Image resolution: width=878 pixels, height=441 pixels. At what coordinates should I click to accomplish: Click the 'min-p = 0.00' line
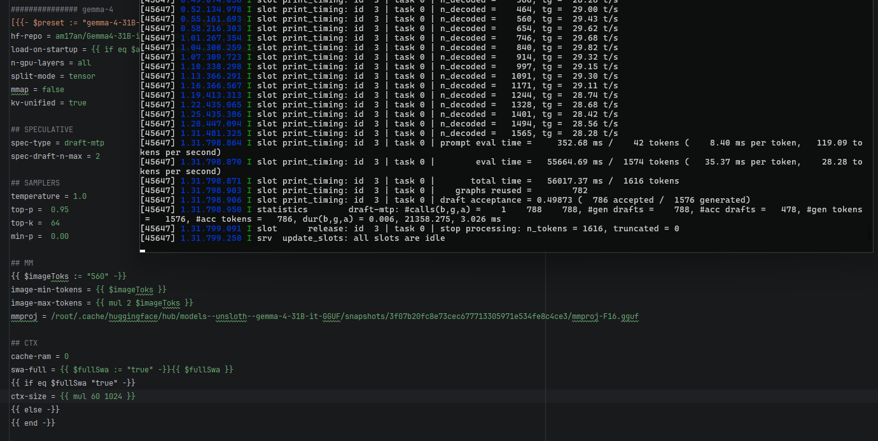(39, 236)
